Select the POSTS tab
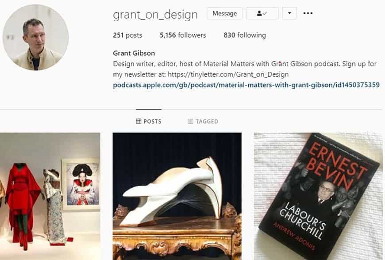Viewport: 385px width, 260px height. point(149,121)
